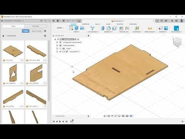Play the timeline
The height and width of the screenshot is (139, 185).
pos(60,122)
